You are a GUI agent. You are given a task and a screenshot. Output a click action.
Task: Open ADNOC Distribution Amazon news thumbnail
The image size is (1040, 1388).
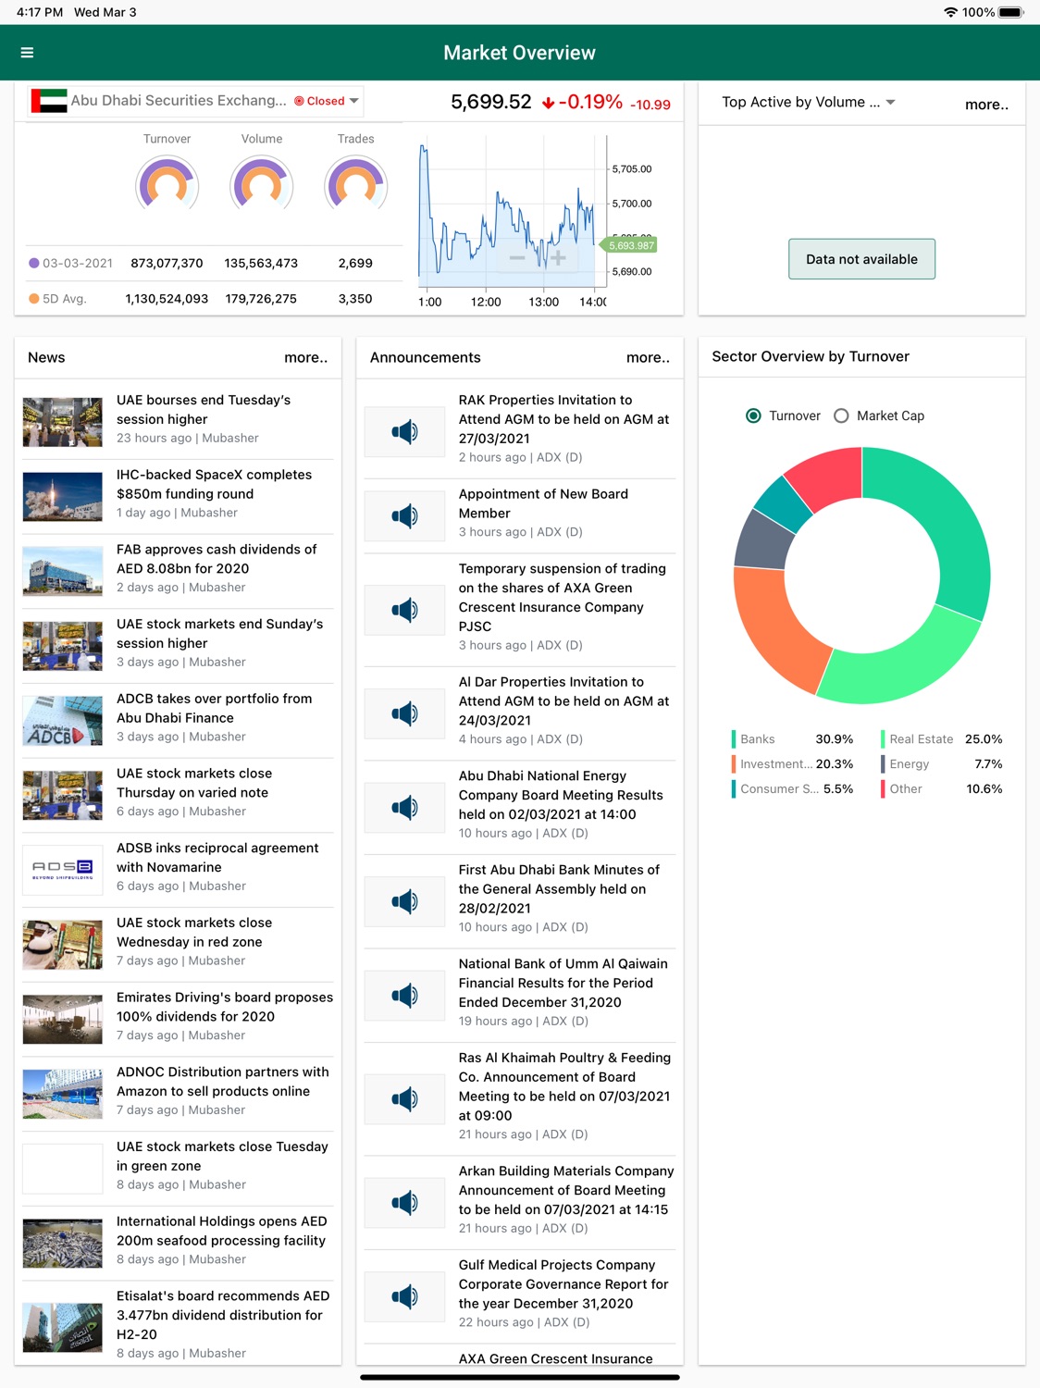click(x=63, y=1094)
